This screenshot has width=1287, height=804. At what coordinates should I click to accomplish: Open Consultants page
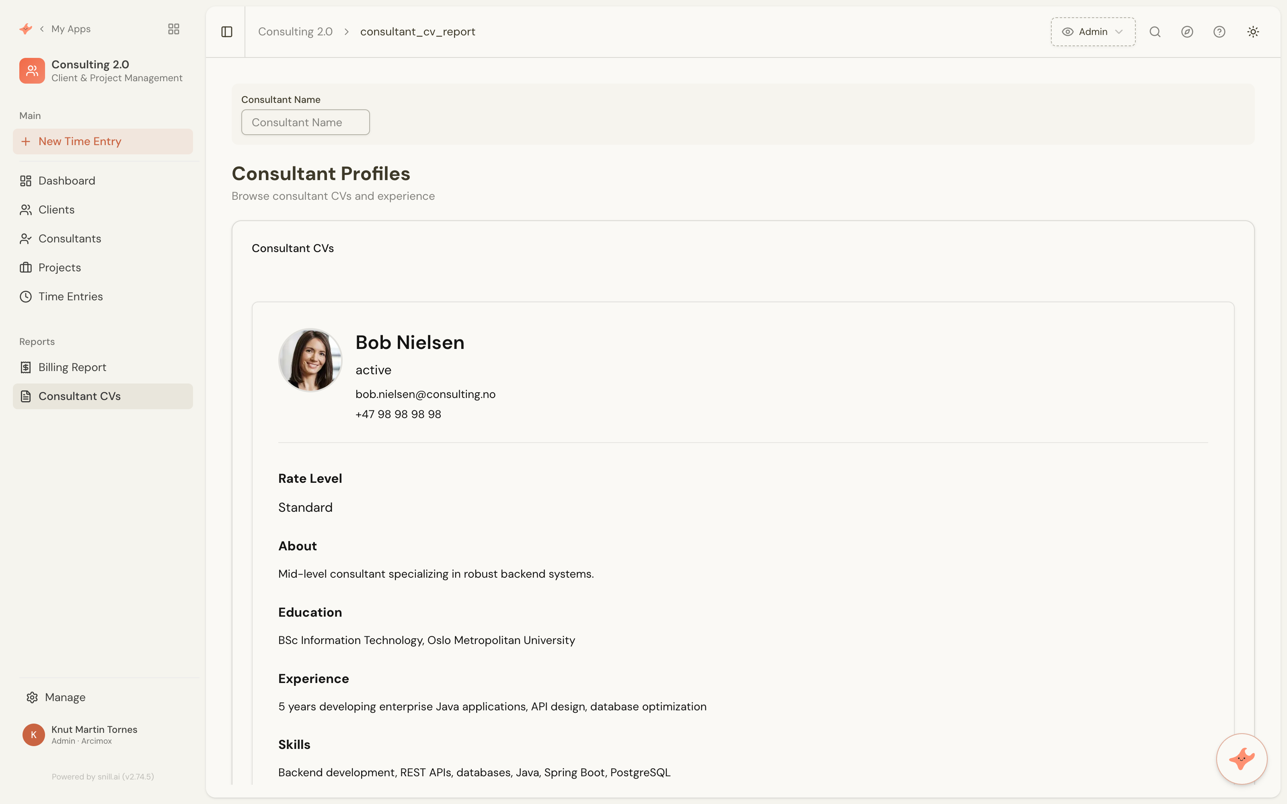103,239
